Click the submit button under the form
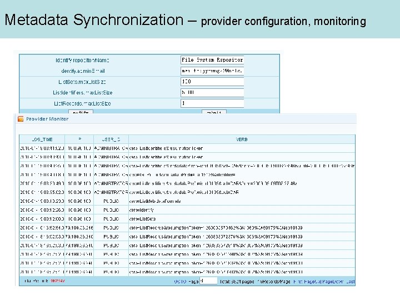This screenshot has height=300, width=400. click(214, 112)
